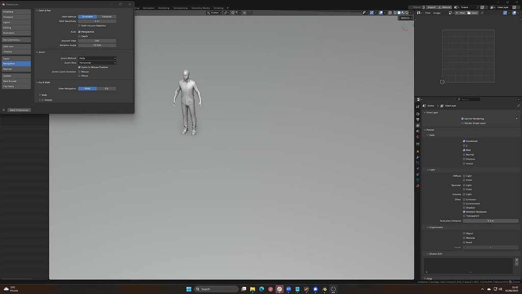
Task: Click the Windows Start button
Action: coord(189,289)
